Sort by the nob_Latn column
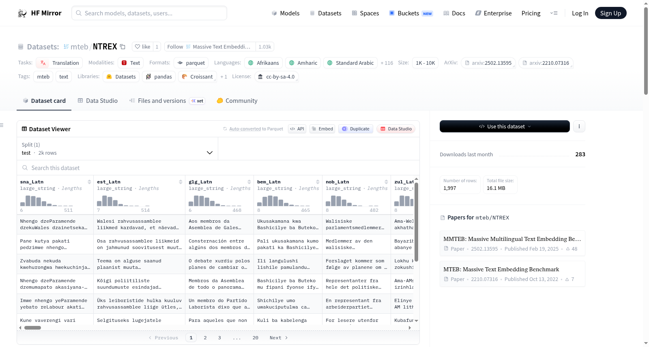The image size is (649, 347). (386, 182)
